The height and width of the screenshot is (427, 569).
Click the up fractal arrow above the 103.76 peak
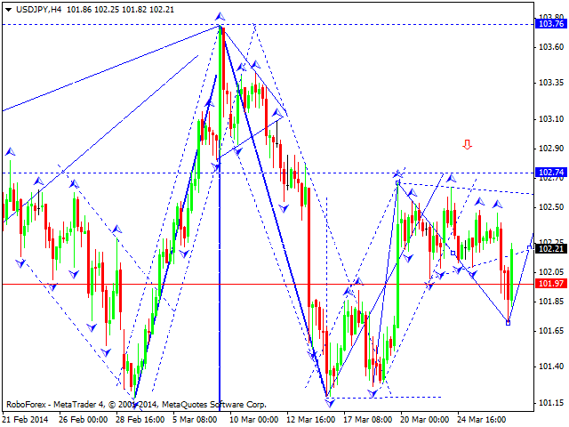click(x=220, y=16)
